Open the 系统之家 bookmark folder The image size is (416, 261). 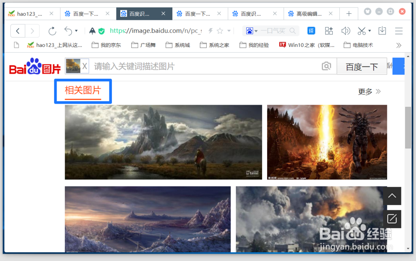coord(214,45)
